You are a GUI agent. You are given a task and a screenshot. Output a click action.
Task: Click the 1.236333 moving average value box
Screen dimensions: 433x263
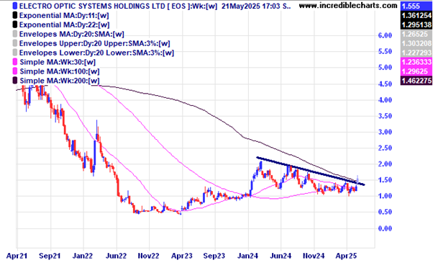[x=416, y=62]
